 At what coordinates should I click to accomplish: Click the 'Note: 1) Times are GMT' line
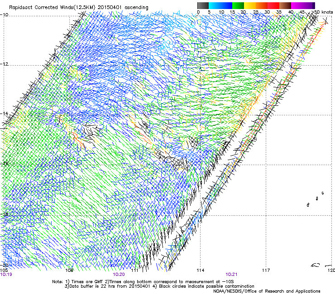pos(143,282)
